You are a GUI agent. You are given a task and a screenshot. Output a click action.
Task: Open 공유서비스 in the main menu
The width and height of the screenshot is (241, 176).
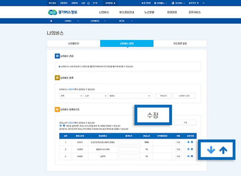pos(194,12)
